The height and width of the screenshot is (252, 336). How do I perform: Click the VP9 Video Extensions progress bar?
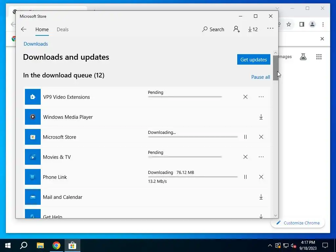pos(185,97)
